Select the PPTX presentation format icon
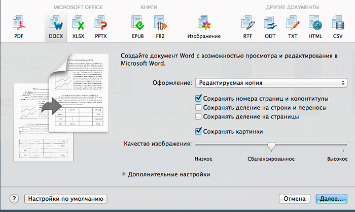 coord(101,27)
